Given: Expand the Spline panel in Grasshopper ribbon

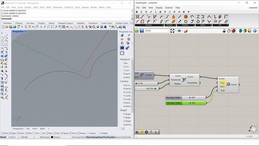Looking at the screenshot, I should click(211, 25).
